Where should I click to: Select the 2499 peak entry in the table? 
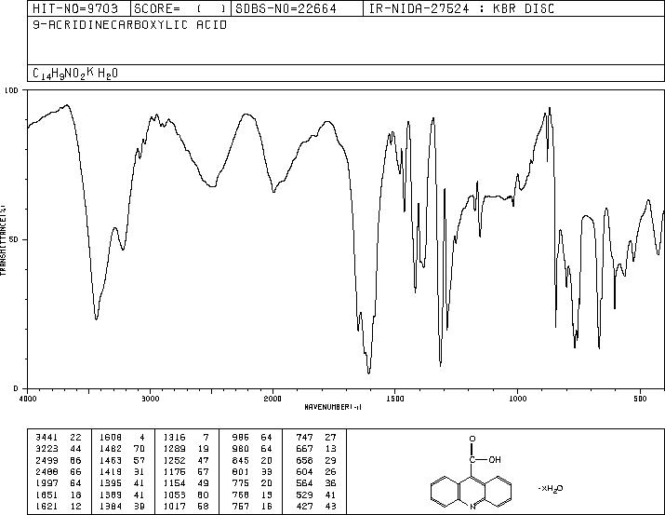tap(58, 460)
